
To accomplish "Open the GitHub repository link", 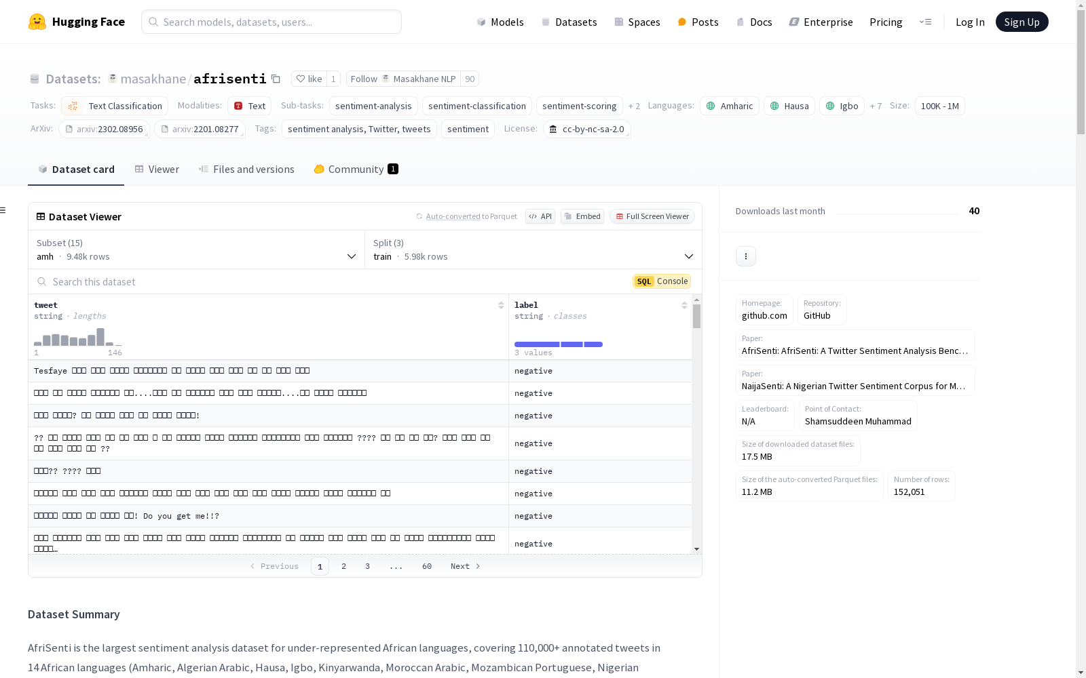I will (822, 310).
